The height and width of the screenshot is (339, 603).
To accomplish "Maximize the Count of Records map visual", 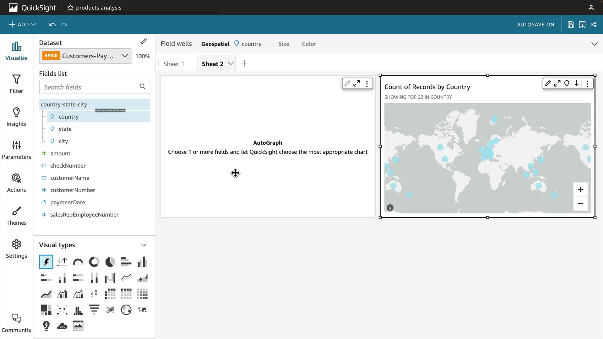I will tap(557, 83).
